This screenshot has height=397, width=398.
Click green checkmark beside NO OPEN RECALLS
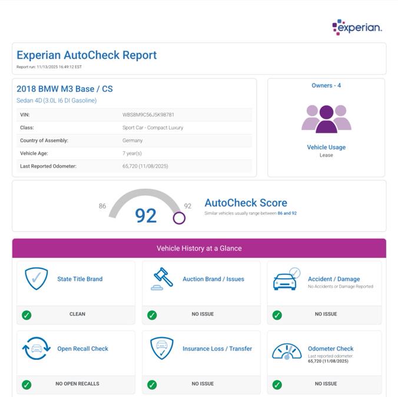pyautogui.click(x=26, y=385)
